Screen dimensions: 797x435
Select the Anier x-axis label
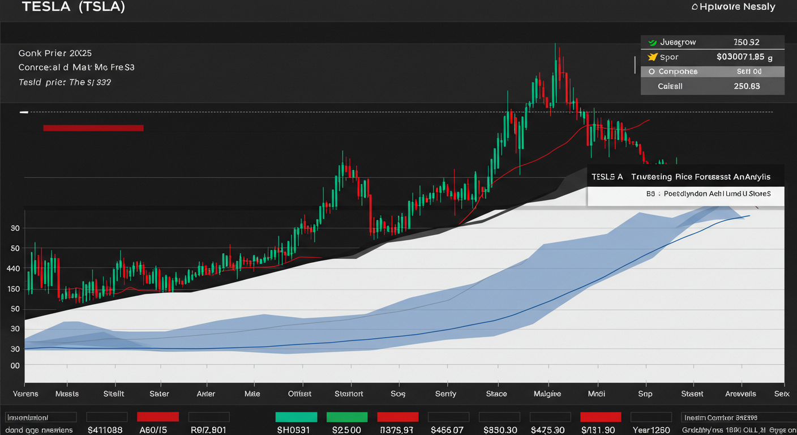(x=205, y=394)
